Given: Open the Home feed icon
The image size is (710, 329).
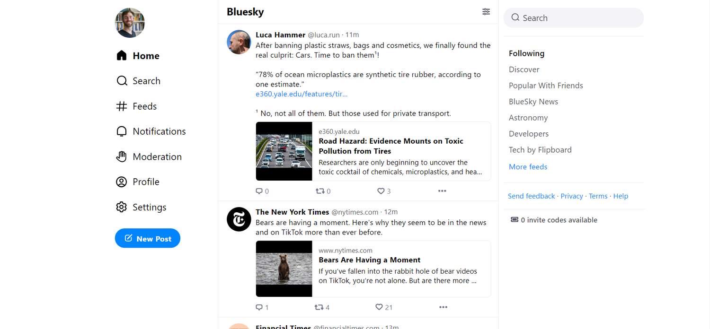Looking at the screenshot, I should 121,55.
